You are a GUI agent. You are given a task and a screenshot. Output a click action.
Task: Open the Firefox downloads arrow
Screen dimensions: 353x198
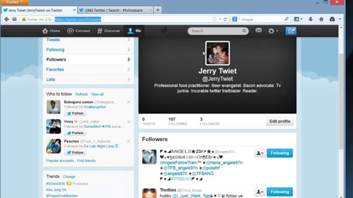pyautogui.click(x=311, y=19)
